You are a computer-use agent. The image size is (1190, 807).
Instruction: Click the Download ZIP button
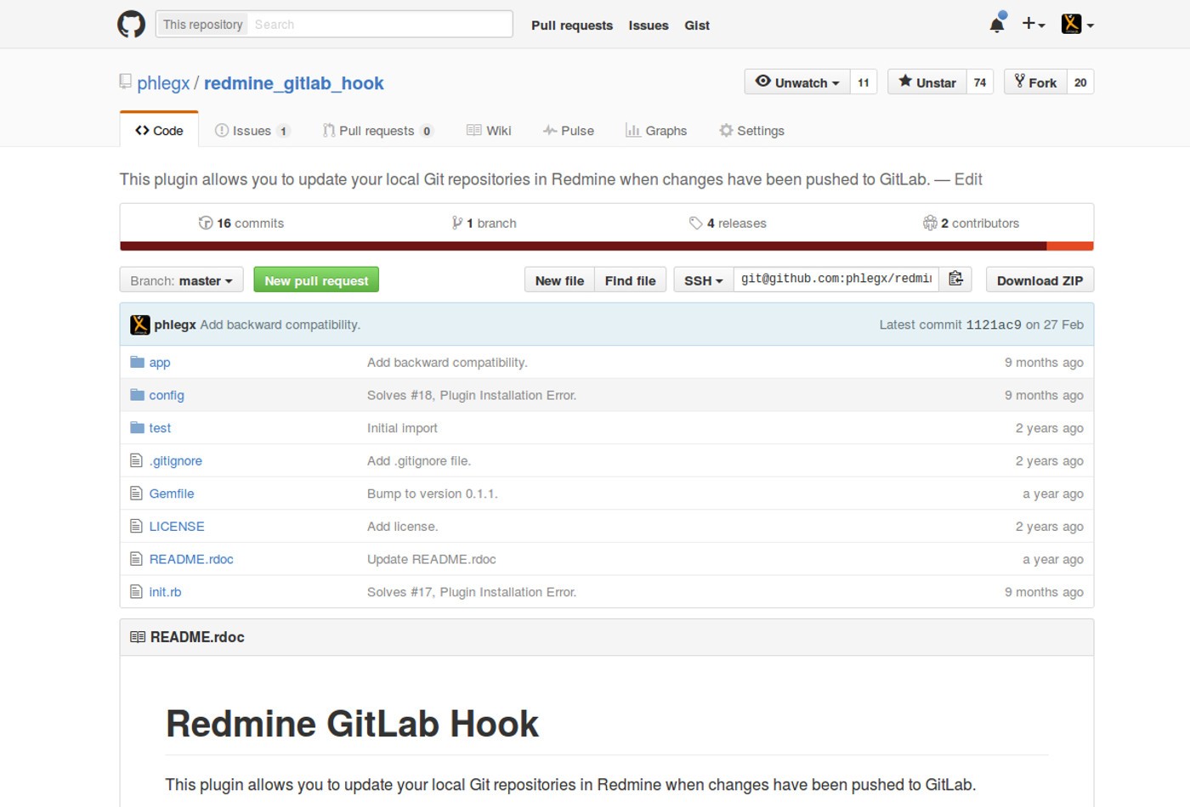(x=1040, y=279)
